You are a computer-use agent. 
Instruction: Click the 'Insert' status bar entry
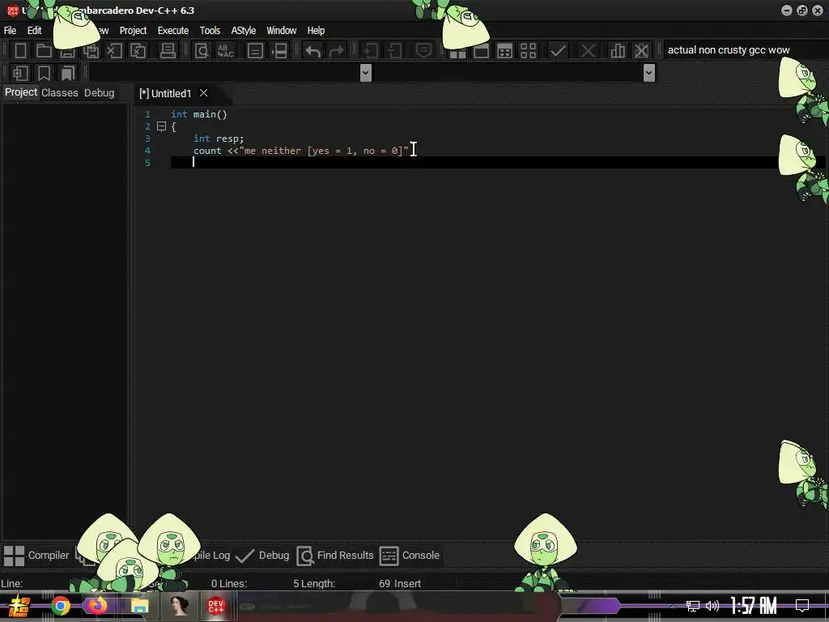click(408, 584)
